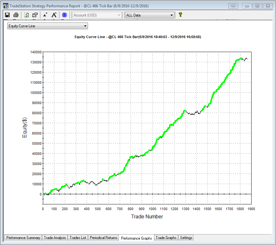Click the Refresh report icon

[x=27, y=15]
